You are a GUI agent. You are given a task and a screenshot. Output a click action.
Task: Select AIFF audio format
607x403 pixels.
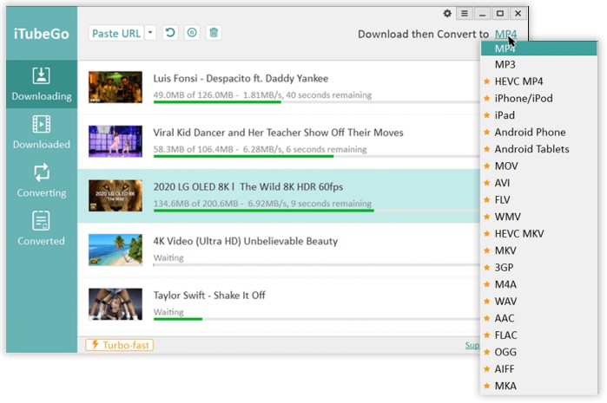[538, 369]
